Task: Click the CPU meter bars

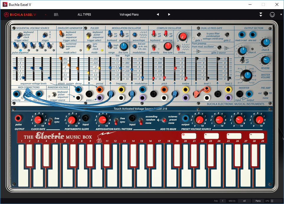Action: click(x=272, y=201)
